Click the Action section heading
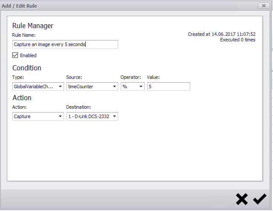This screenshot has width=273, height=211. point(22,98)
